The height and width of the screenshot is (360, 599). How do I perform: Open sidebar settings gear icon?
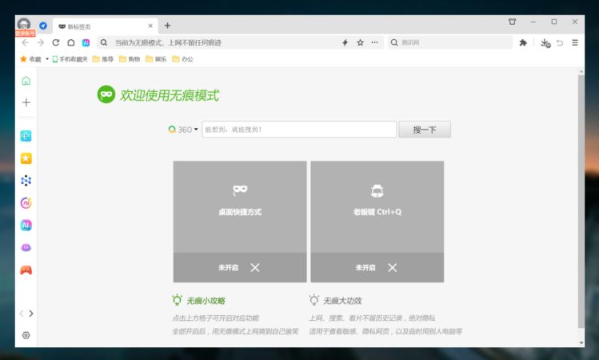click(26, 335)
